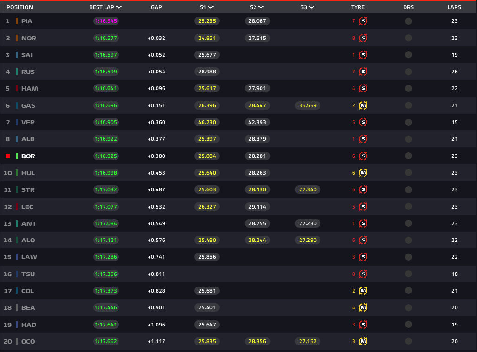Click the team color bar beside ALB
This screenshot has height=352, width=477.
coord(17,139)
